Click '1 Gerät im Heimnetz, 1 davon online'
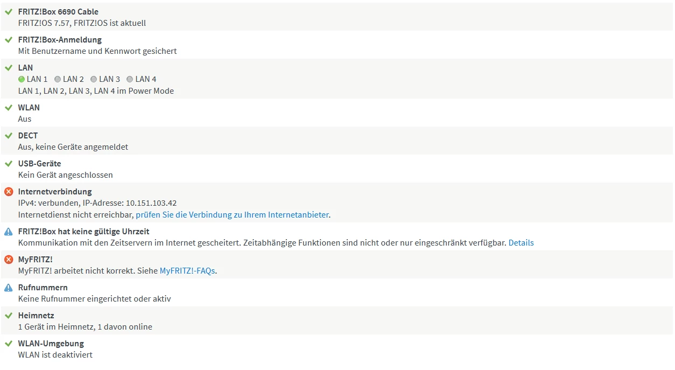This screenshot has width=675, height=370. pyautogui.click(x=85, y=327)
